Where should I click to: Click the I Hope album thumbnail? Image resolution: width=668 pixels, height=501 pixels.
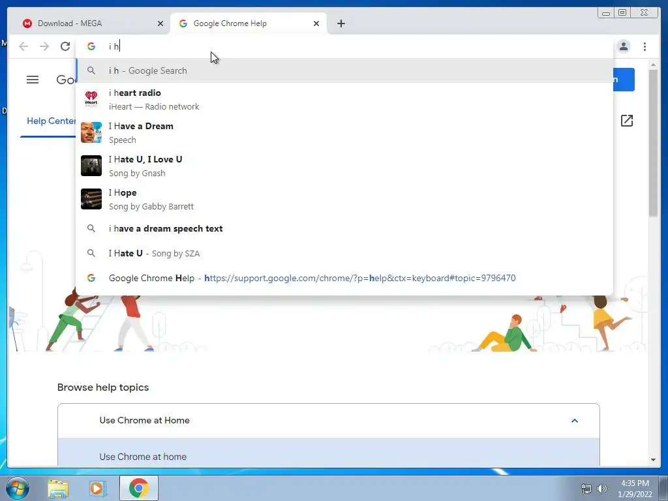pyautogui.click(x=91, y=199)
